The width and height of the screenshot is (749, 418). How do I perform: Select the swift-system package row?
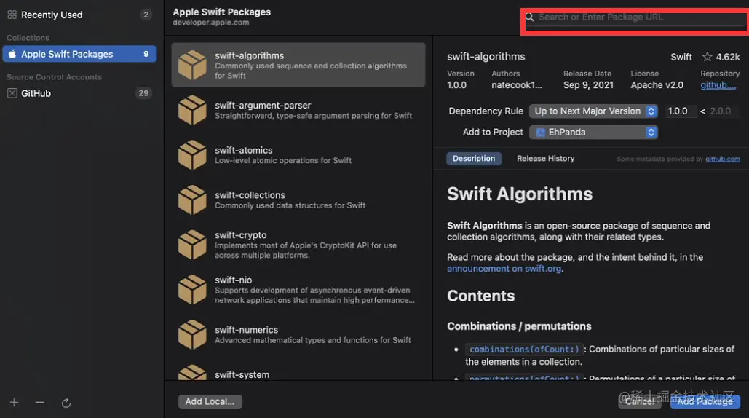coord(298,373)
